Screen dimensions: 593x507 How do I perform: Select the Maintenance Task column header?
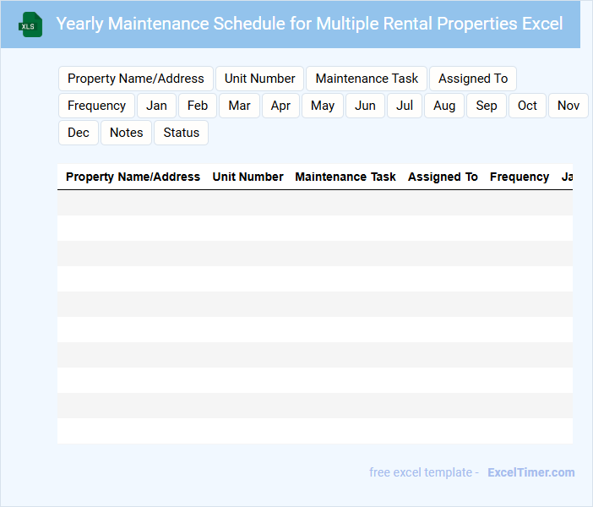click(x=345, y=177)
